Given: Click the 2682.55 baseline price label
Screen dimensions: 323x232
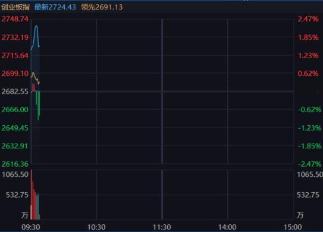Looking at the screenshot, I should tap(15, 91).
